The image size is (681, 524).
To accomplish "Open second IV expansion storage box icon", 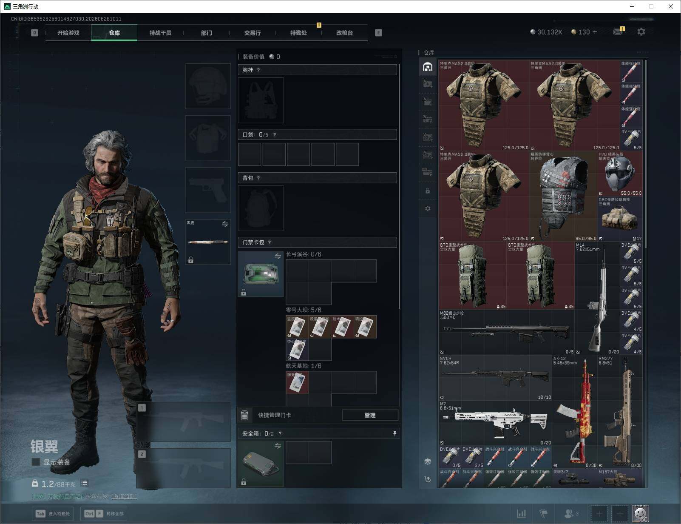I will 428,101.
